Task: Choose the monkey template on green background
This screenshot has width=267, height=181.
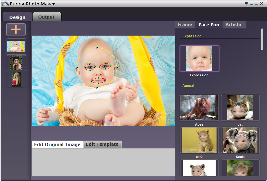Action: click(x=240, y=168)
